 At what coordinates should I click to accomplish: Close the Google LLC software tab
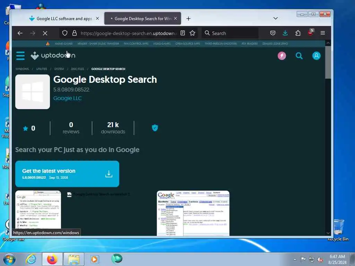click(x=97, y=18)
